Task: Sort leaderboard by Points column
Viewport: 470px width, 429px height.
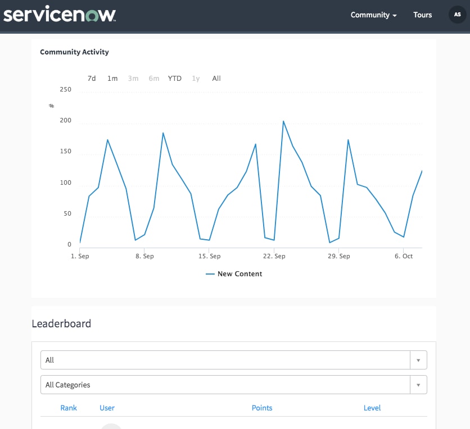Action: pos(262,408)
